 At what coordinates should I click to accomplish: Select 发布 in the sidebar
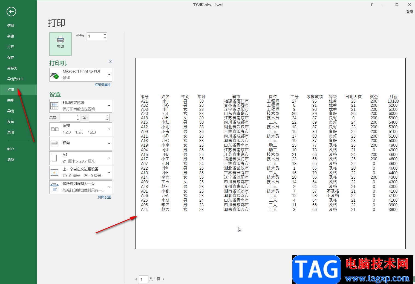click(18, 122)
